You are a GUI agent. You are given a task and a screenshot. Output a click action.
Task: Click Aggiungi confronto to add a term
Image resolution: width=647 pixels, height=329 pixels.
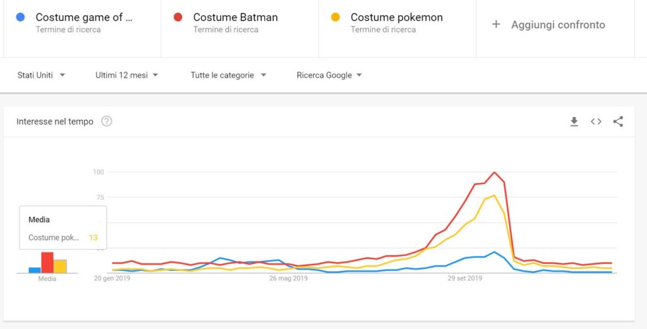point(557,25)
